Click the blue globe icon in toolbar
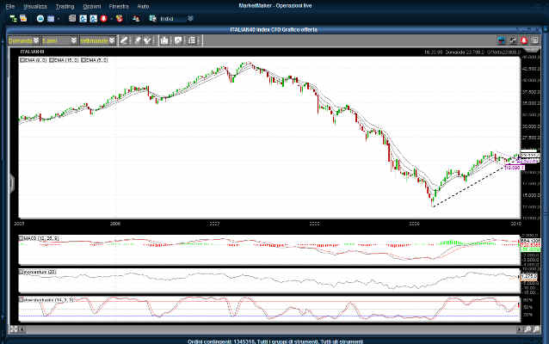The width and height of the screenshot is (549, 344). [x=40, y=17]
